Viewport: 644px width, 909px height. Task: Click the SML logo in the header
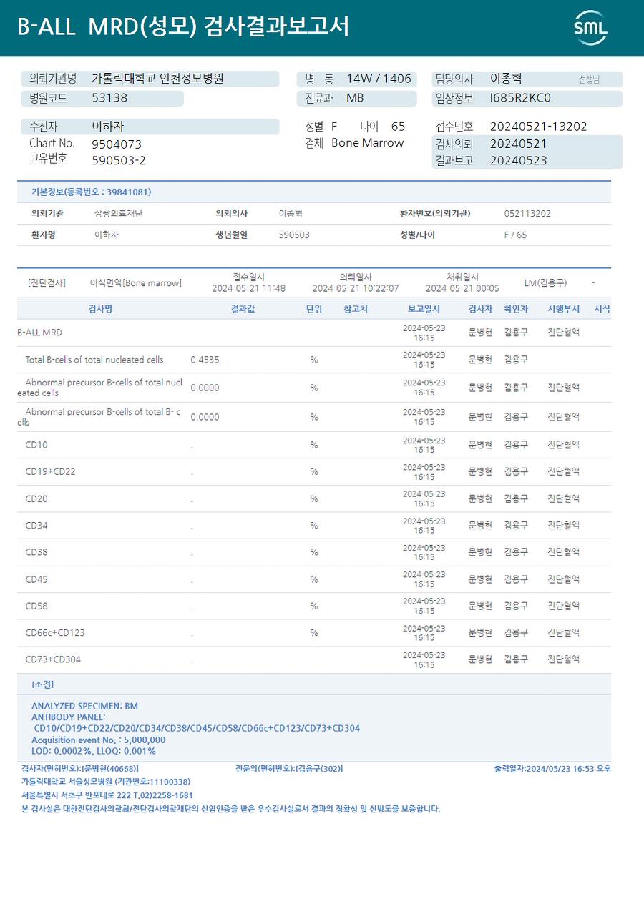[590, 28]
